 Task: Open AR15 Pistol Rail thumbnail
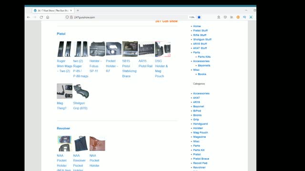pos(146,49)
